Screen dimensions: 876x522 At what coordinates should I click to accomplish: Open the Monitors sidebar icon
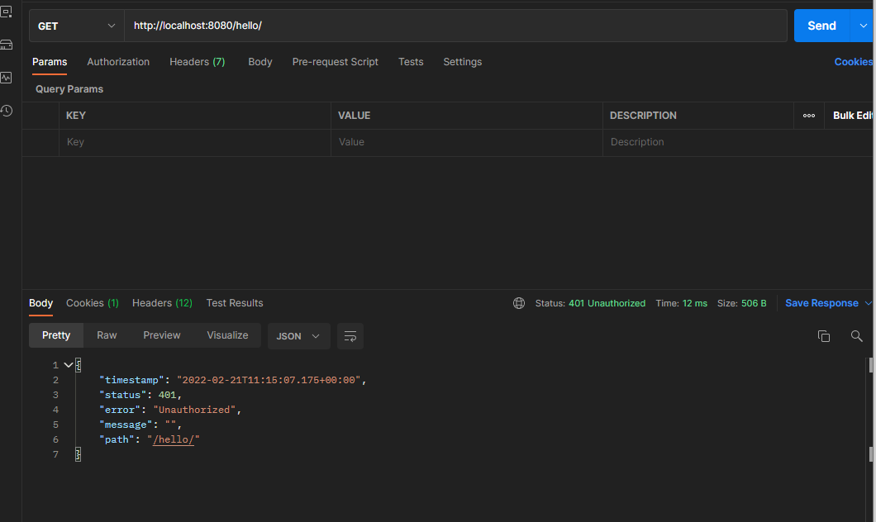click(x=6, y=78)
